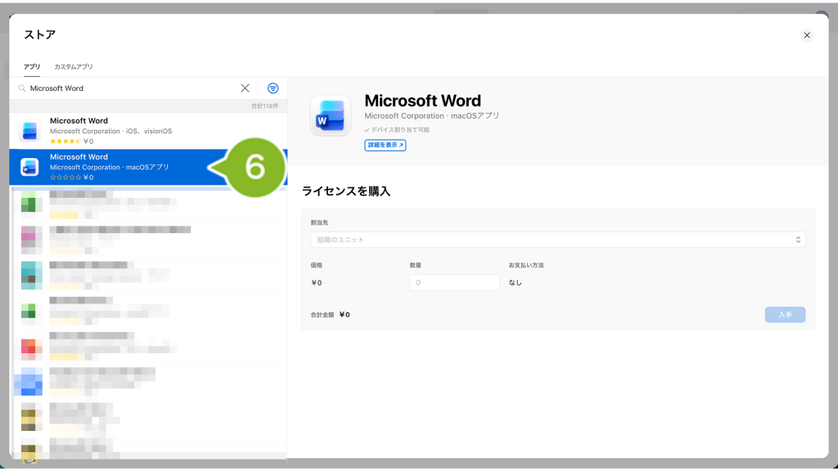
Task: Switch to the アプリ tab
Action: coord(32,67)
